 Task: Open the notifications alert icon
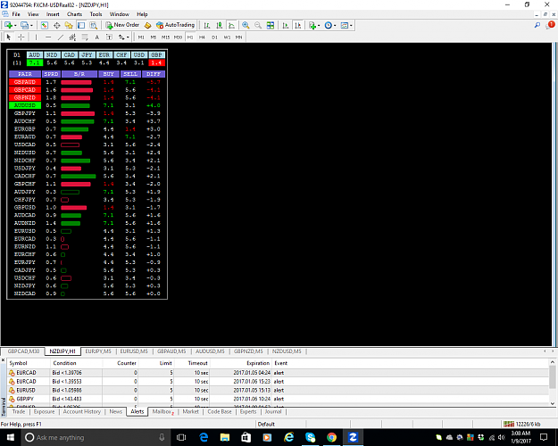click(551, 25)
